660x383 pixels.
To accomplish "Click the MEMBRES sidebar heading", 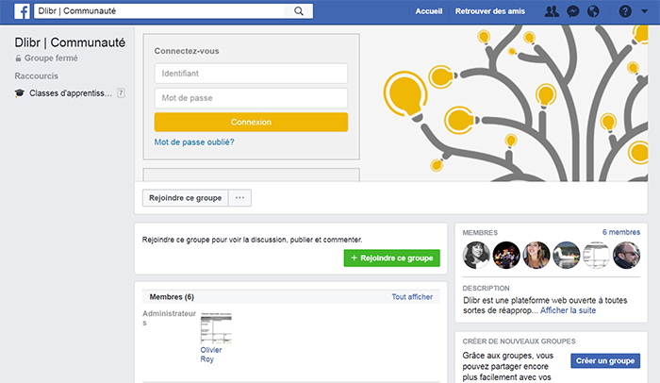I will point(480,233).
